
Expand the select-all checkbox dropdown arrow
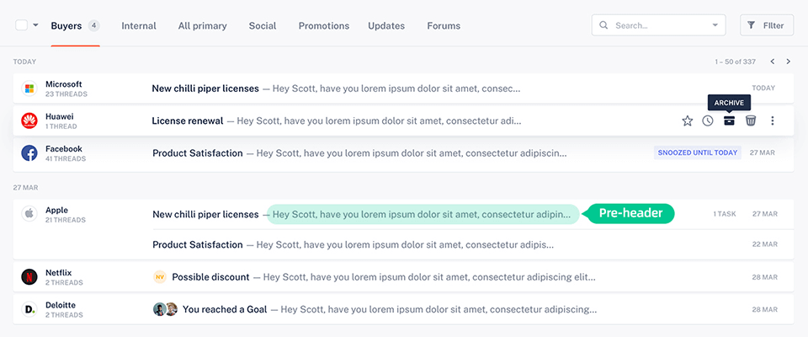point(36,25)
